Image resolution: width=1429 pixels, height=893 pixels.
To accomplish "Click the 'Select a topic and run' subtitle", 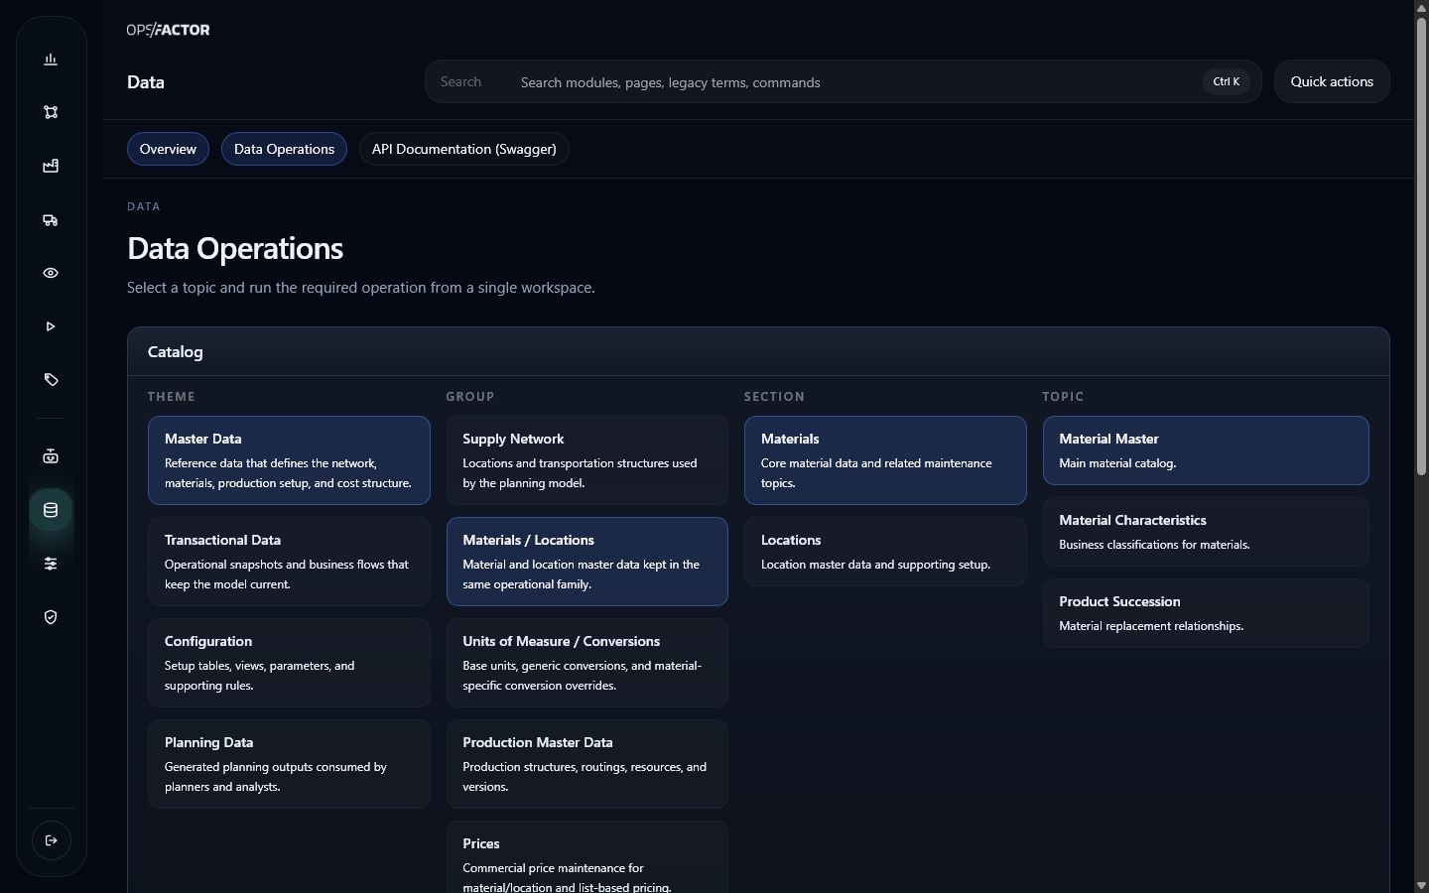I will click(361, 288).
